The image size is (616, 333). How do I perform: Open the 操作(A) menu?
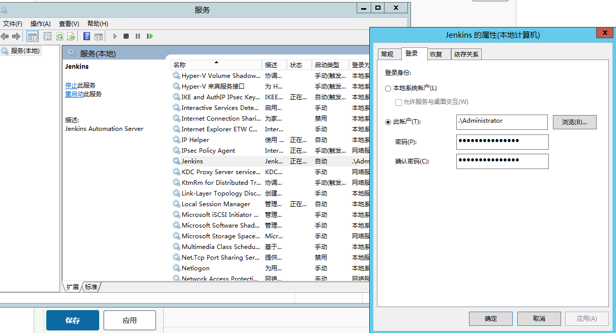click(41, 23)
